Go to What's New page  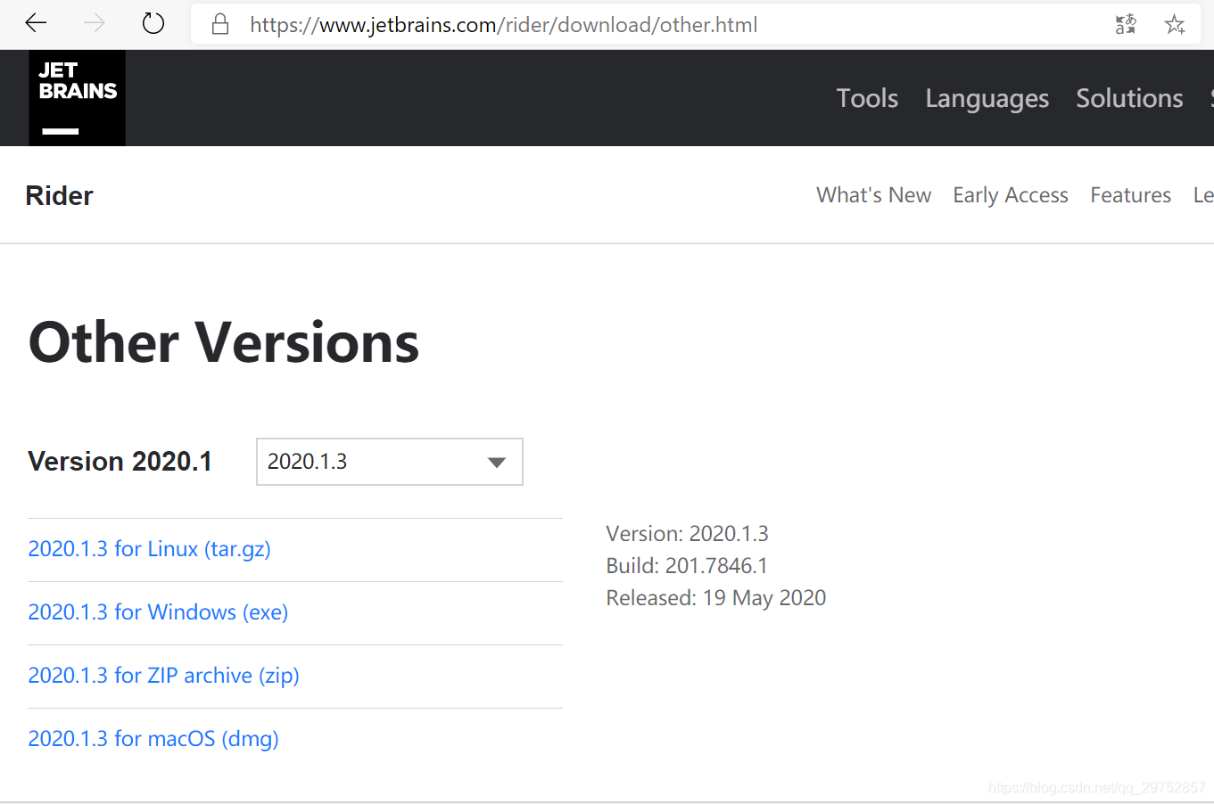pyautogui.click(x=873, y=195)
